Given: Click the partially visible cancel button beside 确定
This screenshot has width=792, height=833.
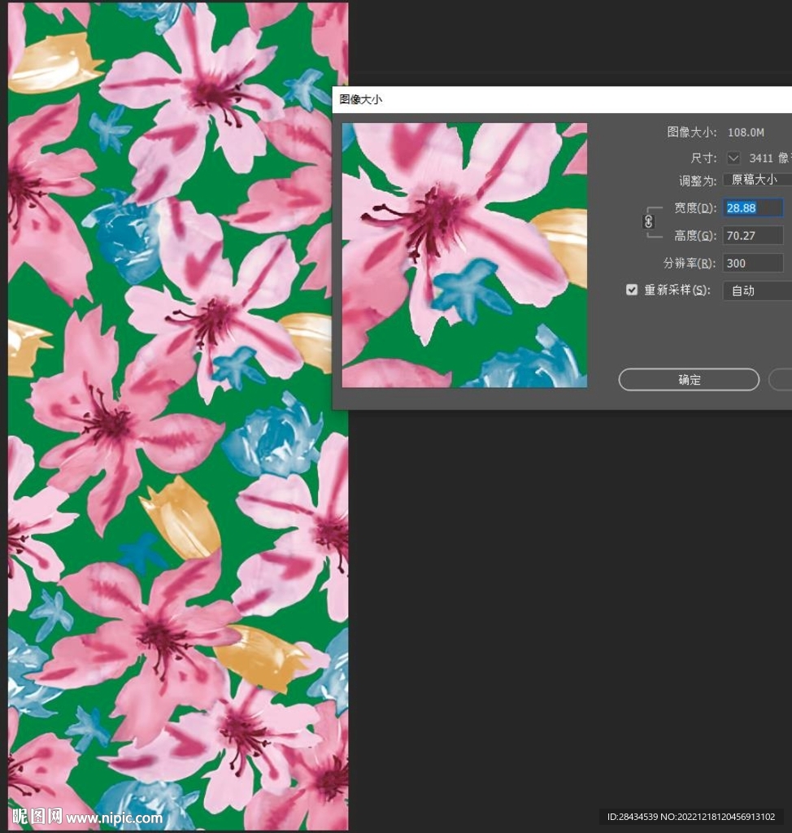Looking at the screenshot, I should [782, 380].
